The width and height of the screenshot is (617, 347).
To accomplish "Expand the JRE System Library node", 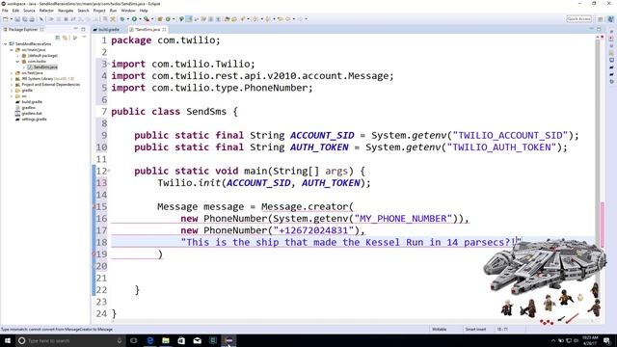I will click(12, 79).
